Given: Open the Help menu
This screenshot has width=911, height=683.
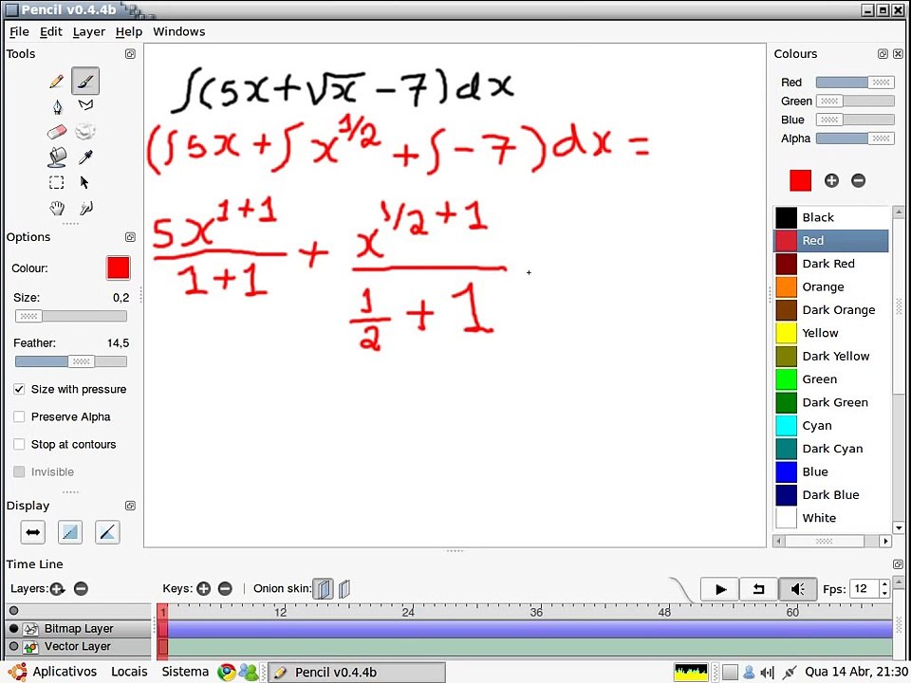Looking at the screenshot, I should coord(128,31).
